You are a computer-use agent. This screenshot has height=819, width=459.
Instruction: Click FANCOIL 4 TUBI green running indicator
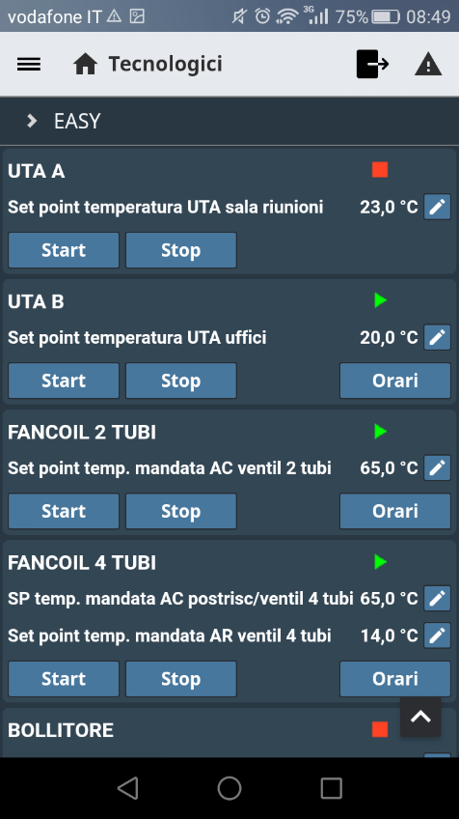pyautogui.click(x=380, y=562)
